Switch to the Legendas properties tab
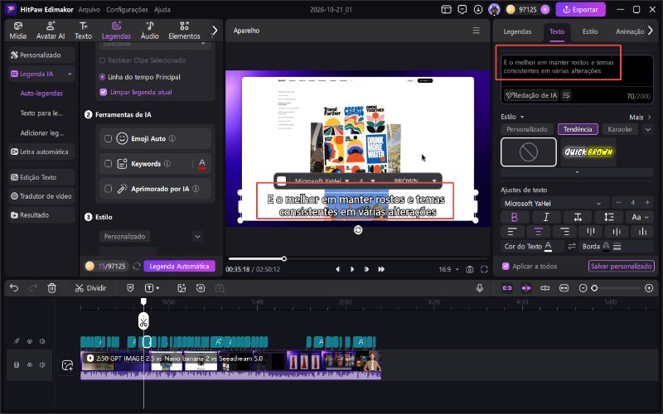The width and height of the screenshot is (663, 414). tap(517, 31)
